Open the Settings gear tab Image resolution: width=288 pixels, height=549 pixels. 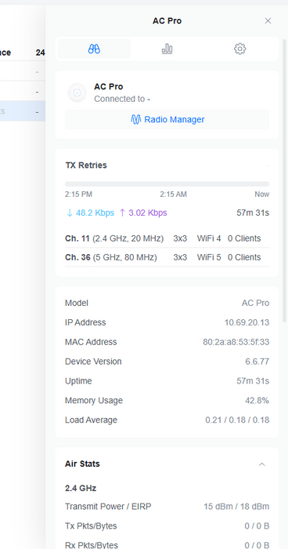click(x=239, y=49)
